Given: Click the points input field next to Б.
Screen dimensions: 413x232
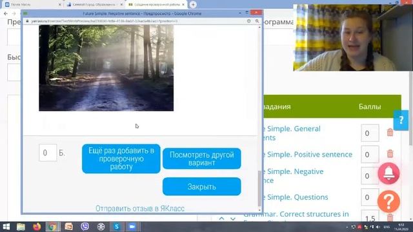Looking at the screenshot, I should pyautogui.click(x=48, y=153).
